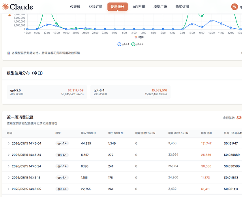Click input token value 44,259
Screen dimensions: 242x197
[x=86, y=143]
